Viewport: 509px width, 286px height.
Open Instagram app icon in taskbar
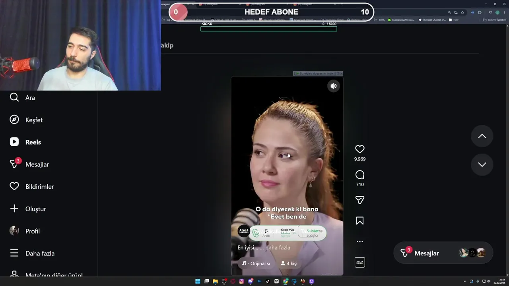pos(241,281)
